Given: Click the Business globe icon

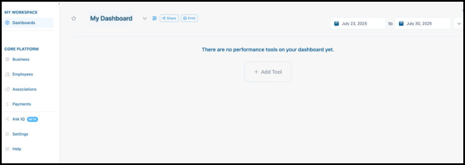Looking at the screenshot, I should pyautogui.click(x=7, y=59).
